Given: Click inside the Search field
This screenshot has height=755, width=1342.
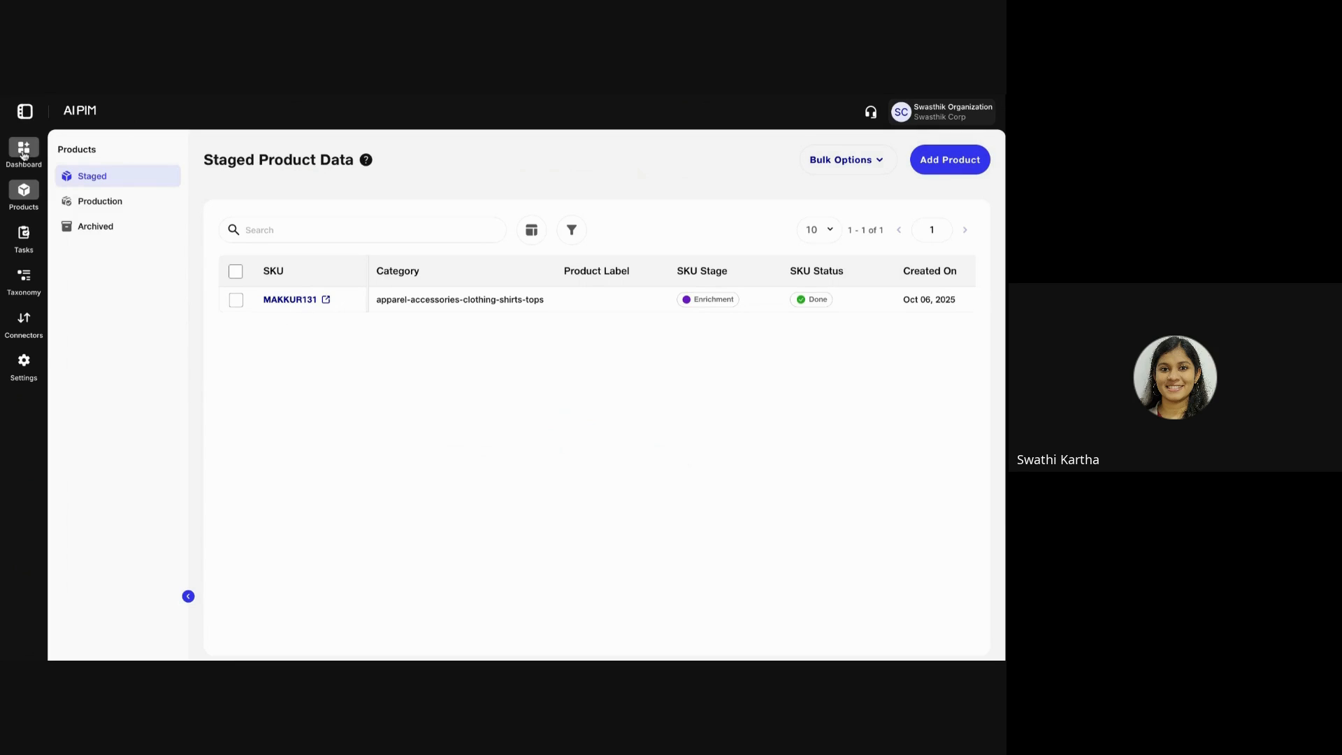Looking at the screenshot, I should (363, 229).
